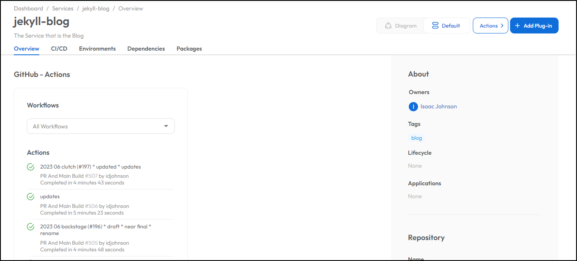Click the Isaac Johnson avatar icon
The image size is (577, 261).
coord(413,107)
